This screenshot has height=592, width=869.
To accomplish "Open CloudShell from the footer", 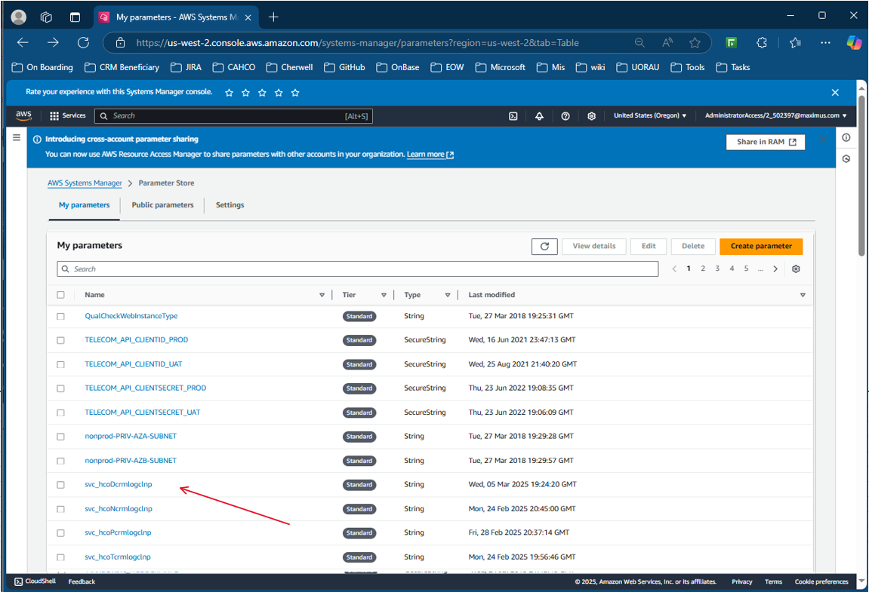I will [x=35, y=581].
